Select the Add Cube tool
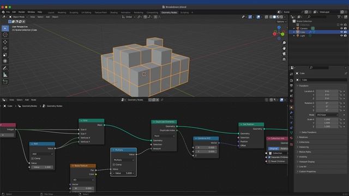The image size is (349, 196). [5, 82]
